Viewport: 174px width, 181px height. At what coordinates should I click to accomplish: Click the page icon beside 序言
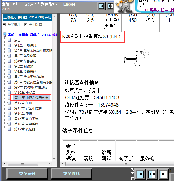click(x=9, y=40)
